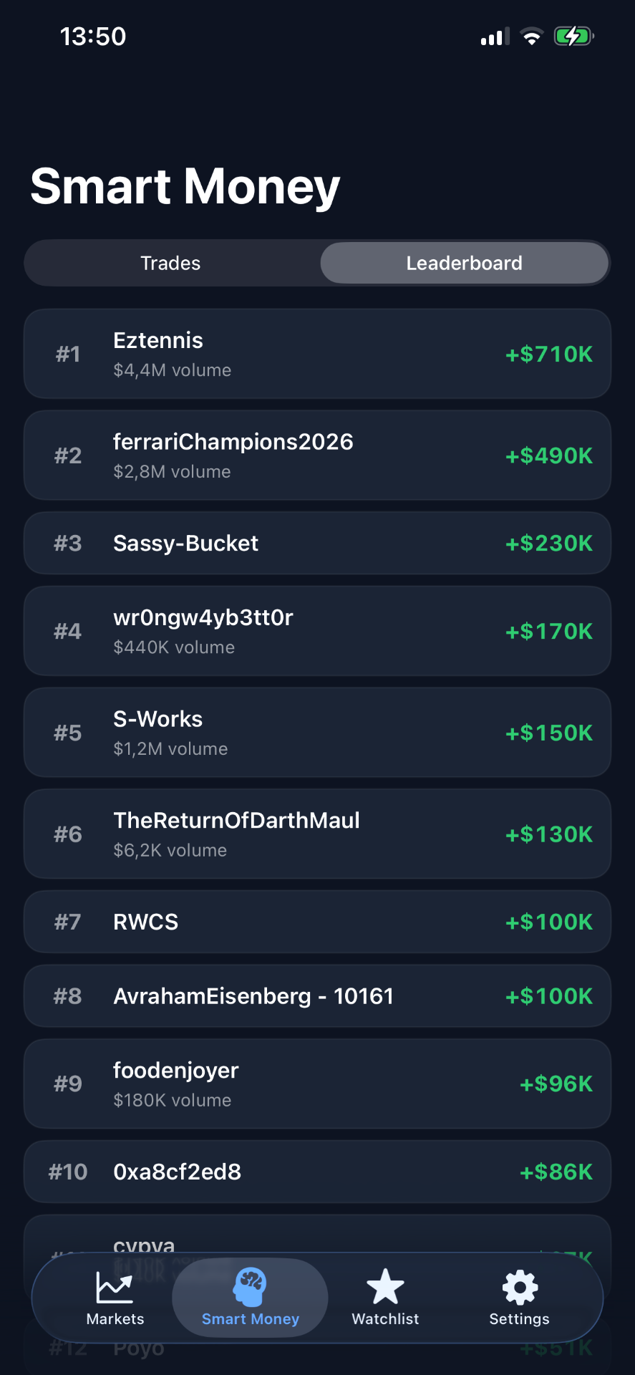Open Watchlist star icon

point(385,1287)
